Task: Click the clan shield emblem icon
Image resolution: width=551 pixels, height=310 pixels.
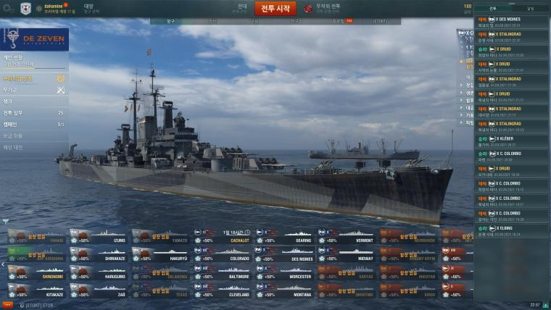Action: pyautogui.click(x=25, y=9)
